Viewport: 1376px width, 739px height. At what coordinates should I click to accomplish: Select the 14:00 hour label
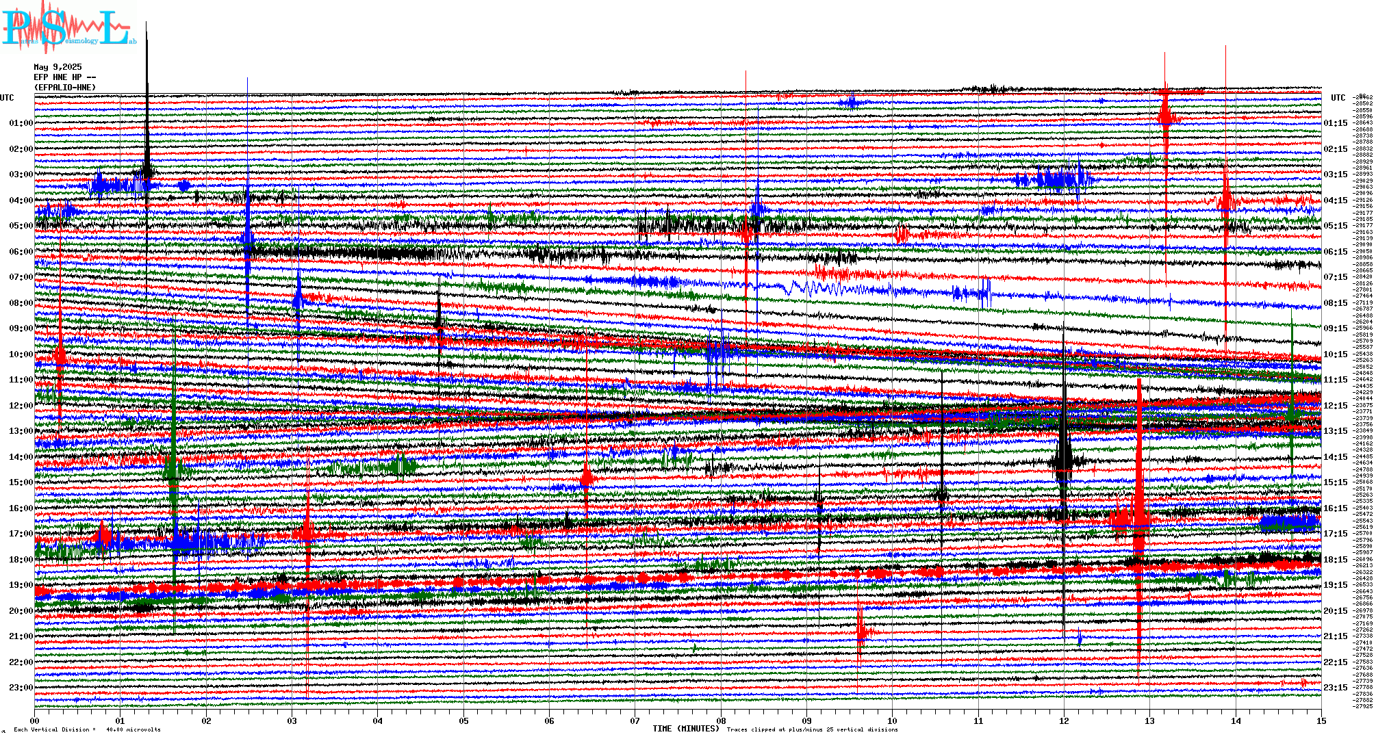pos(21,457)
